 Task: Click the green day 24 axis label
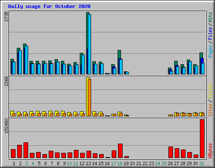tap(157, 163)
